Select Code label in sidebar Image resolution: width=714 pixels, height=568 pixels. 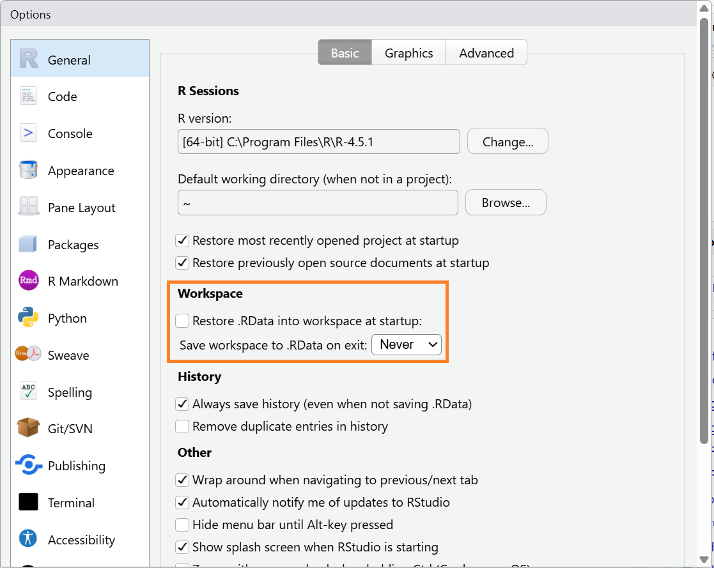[x=63, y=96]
